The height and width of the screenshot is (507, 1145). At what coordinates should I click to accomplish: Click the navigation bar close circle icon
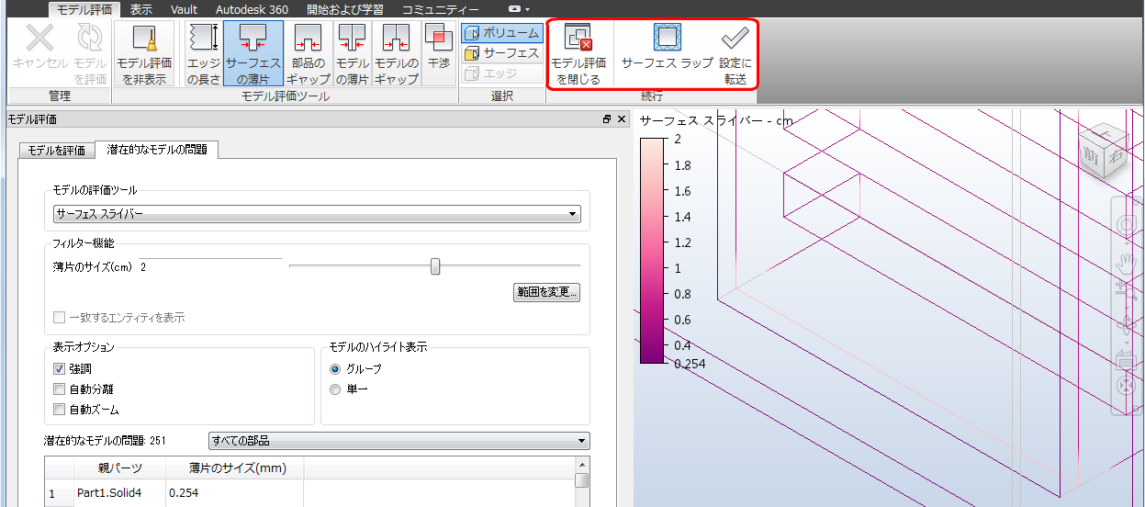(x=1126, y=386)
